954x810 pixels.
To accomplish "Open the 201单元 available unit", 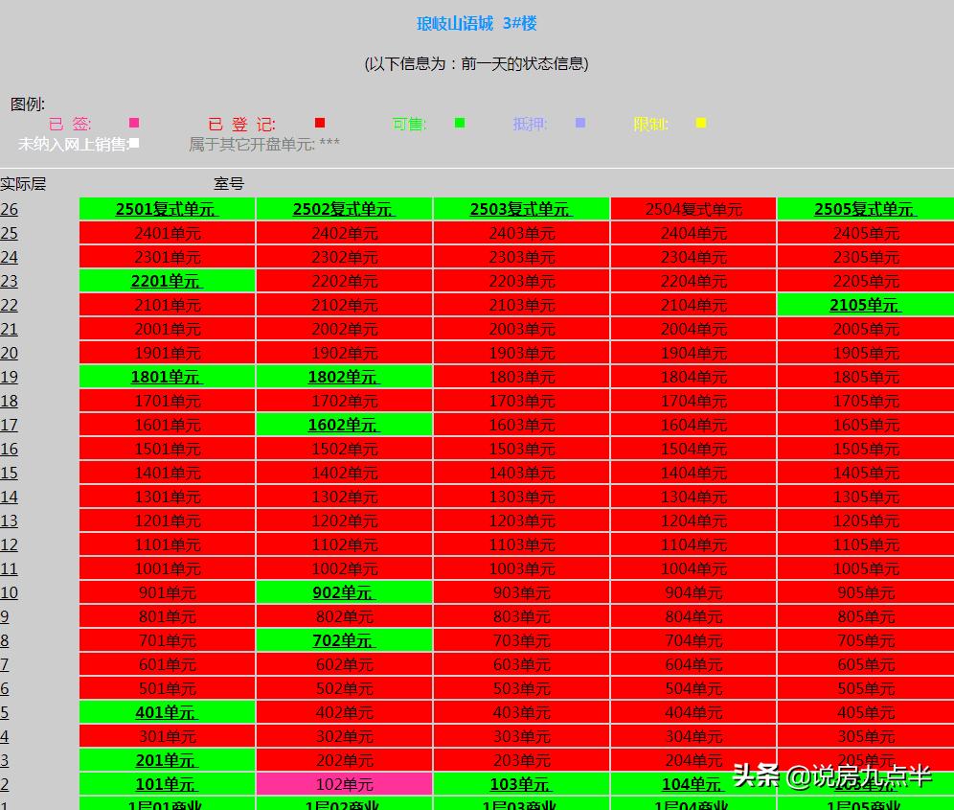I will (167, 760).
